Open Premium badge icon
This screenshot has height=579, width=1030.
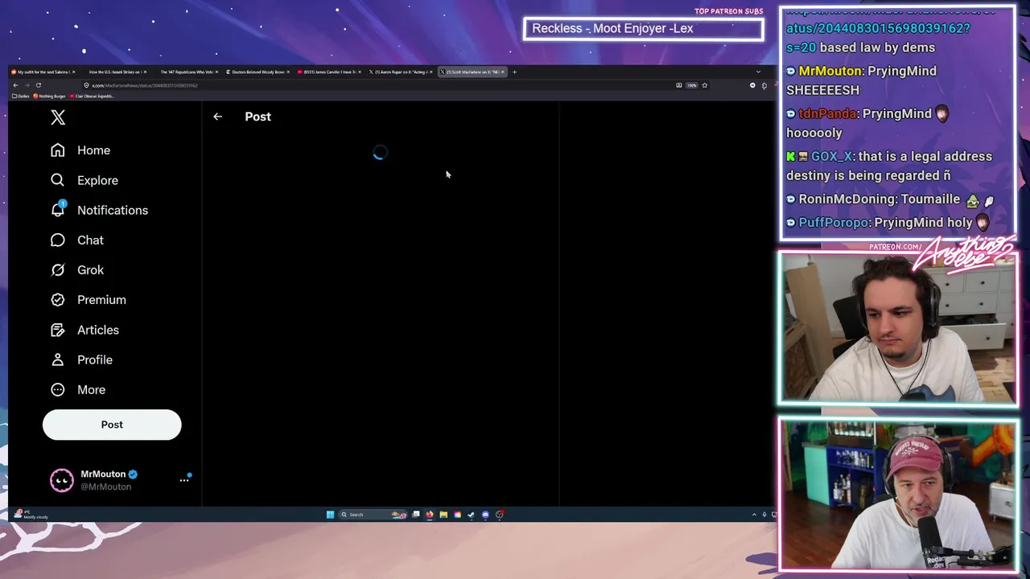(x=58, y=300)
